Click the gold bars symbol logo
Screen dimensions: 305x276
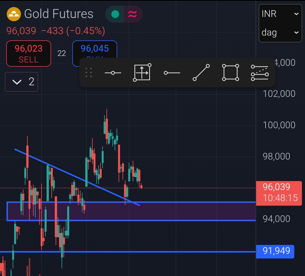pyautogui.click(x=14, y=14)
